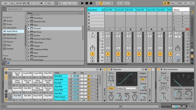The image size is (196, 110).
Task: Fold the Drum Rack track with its arrow
Action: (x=103, y=10)
